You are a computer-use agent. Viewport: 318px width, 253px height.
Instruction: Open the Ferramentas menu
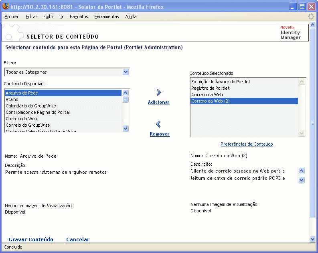(107, 16)
